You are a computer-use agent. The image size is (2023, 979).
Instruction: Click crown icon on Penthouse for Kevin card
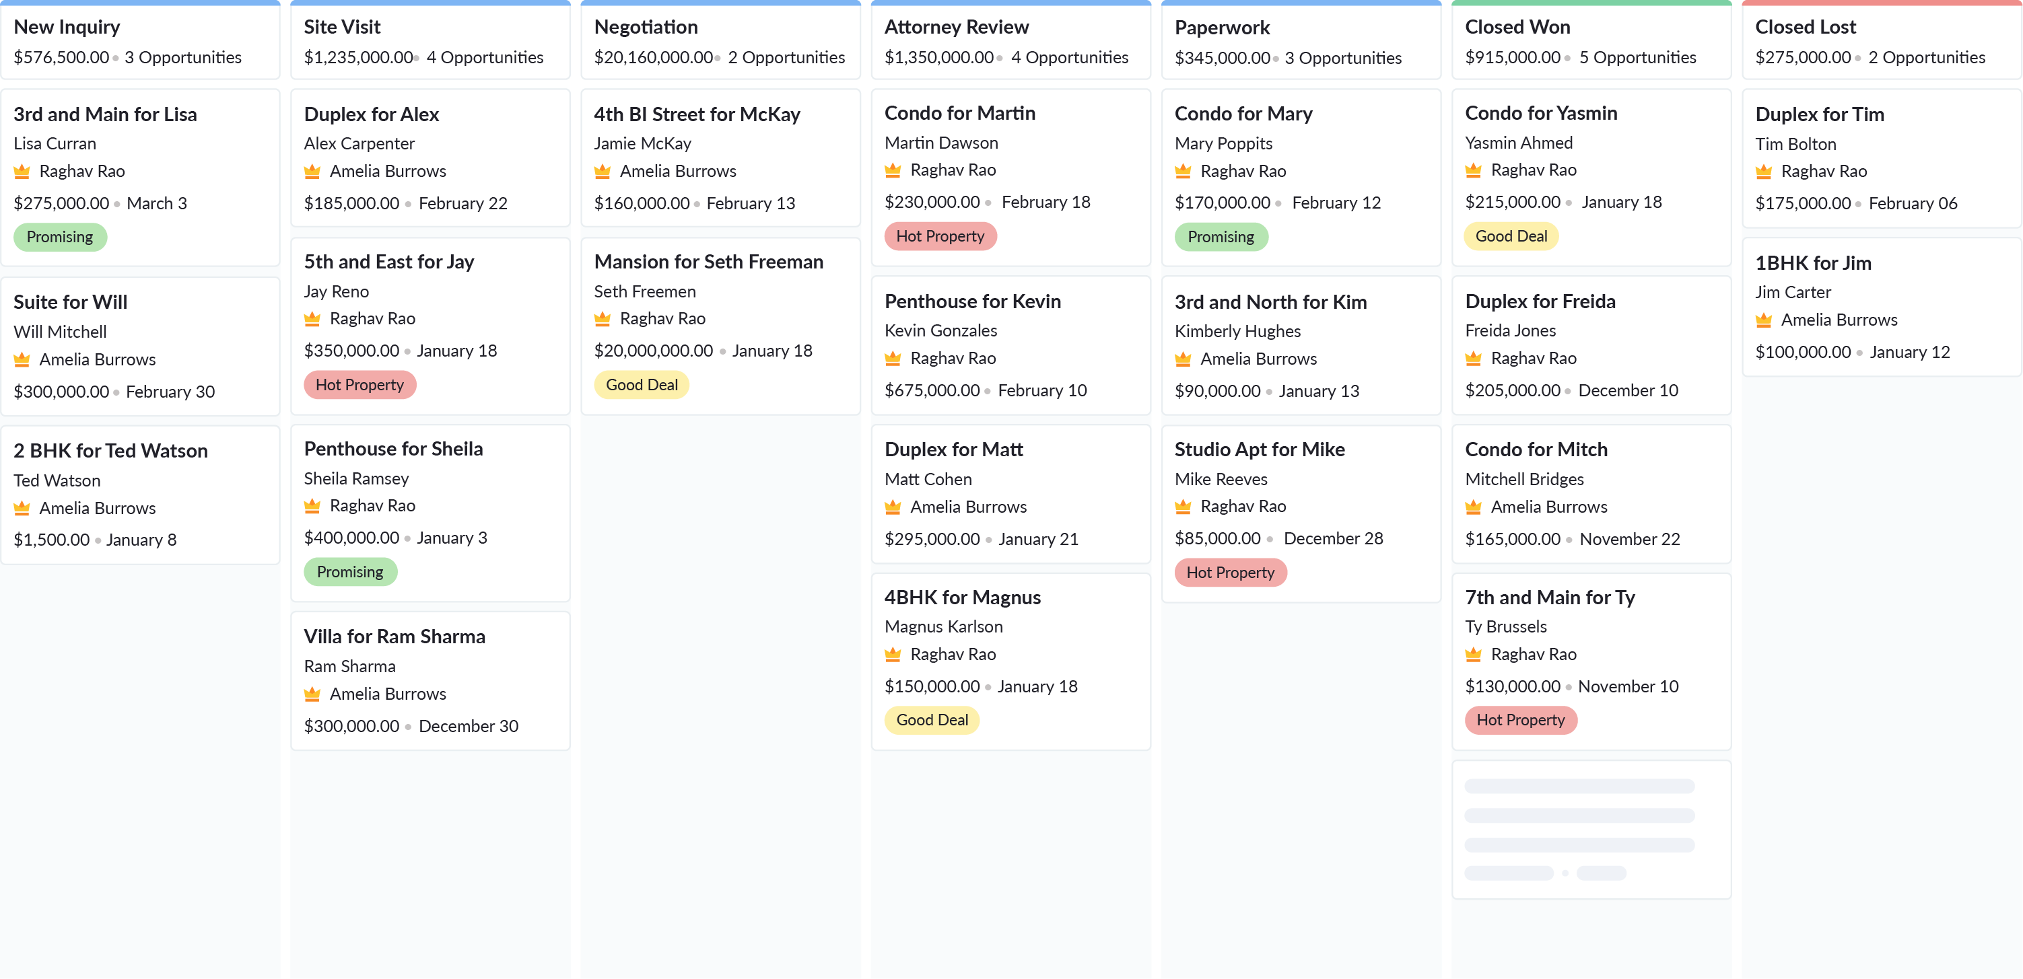coord(893,359)
